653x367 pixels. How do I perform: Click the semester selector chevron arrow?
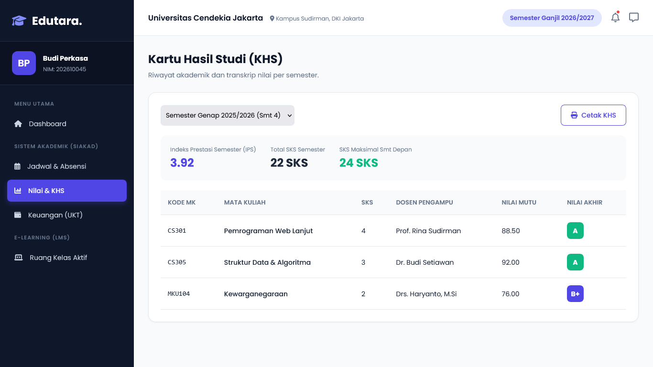coord(289,115)
